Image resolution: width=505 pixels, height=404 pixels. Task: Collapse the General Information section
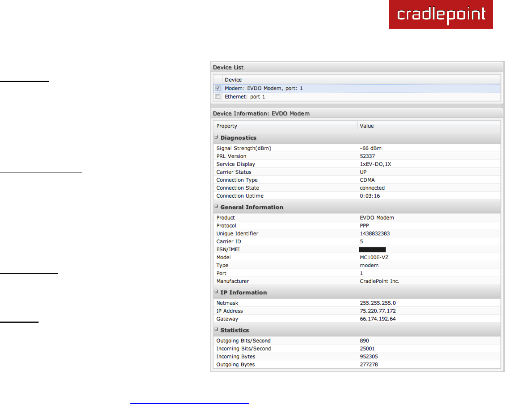point(216,207)
